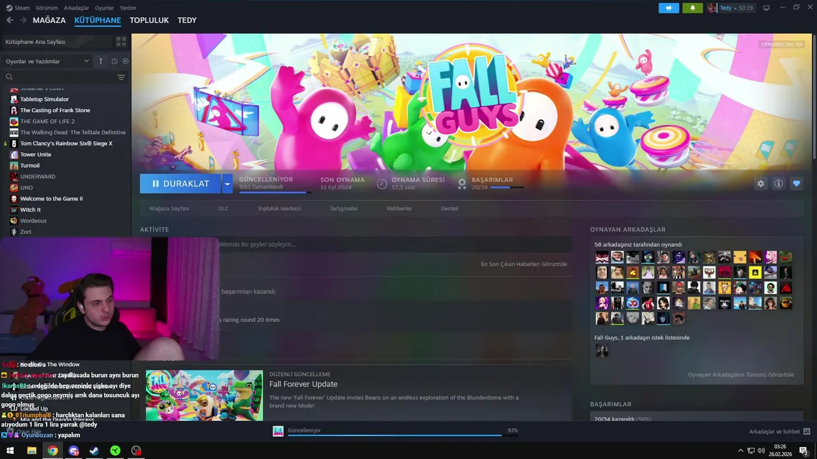Open Steam icon in taskbar
Viewport: 817px width, 459px height.
[x=94, y=451]
